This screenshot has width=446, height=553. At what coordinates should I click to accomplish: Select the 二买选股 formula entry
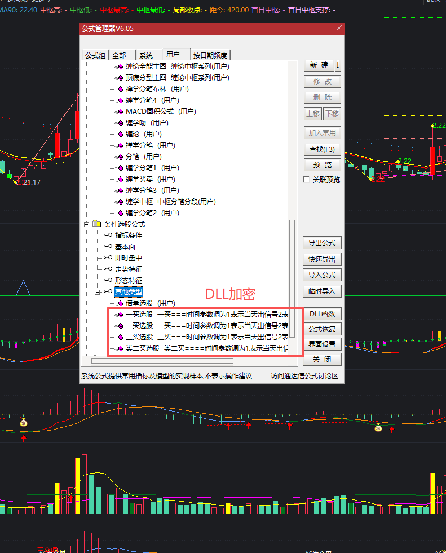(139, 326)
